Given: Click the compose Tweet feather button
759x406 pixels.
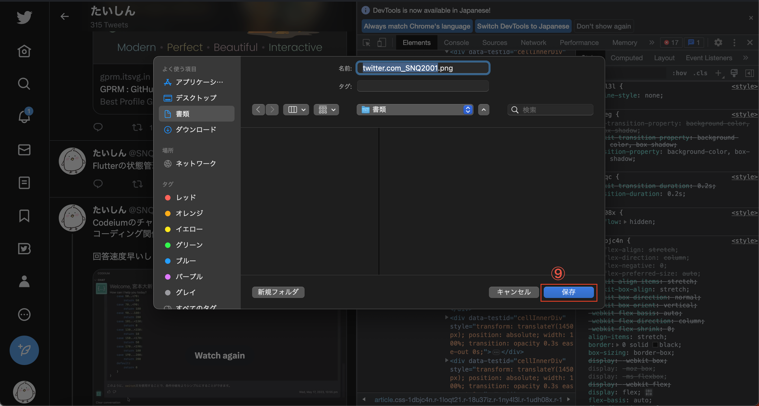Looking at the screenshot, I should [x=24, y=350].
